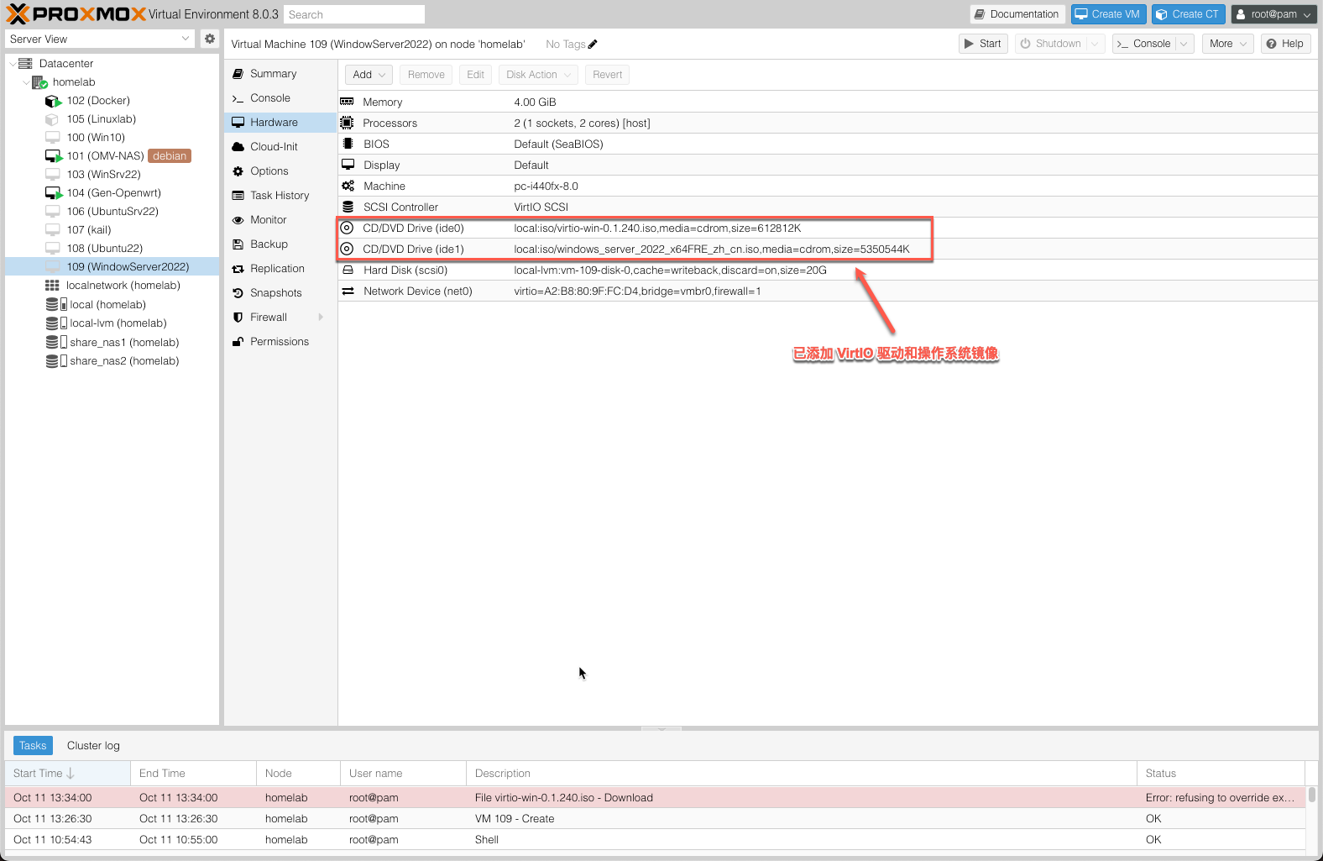Click the 104 (Gen-Openwrt) VM icon
This screenshot has height=861, width=1323.
point(53,193)
